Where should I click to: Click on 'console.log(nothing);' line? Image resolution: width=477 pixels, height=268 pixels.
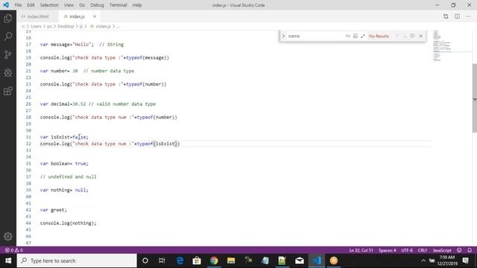pyautogui.click(x=68, y=223)
